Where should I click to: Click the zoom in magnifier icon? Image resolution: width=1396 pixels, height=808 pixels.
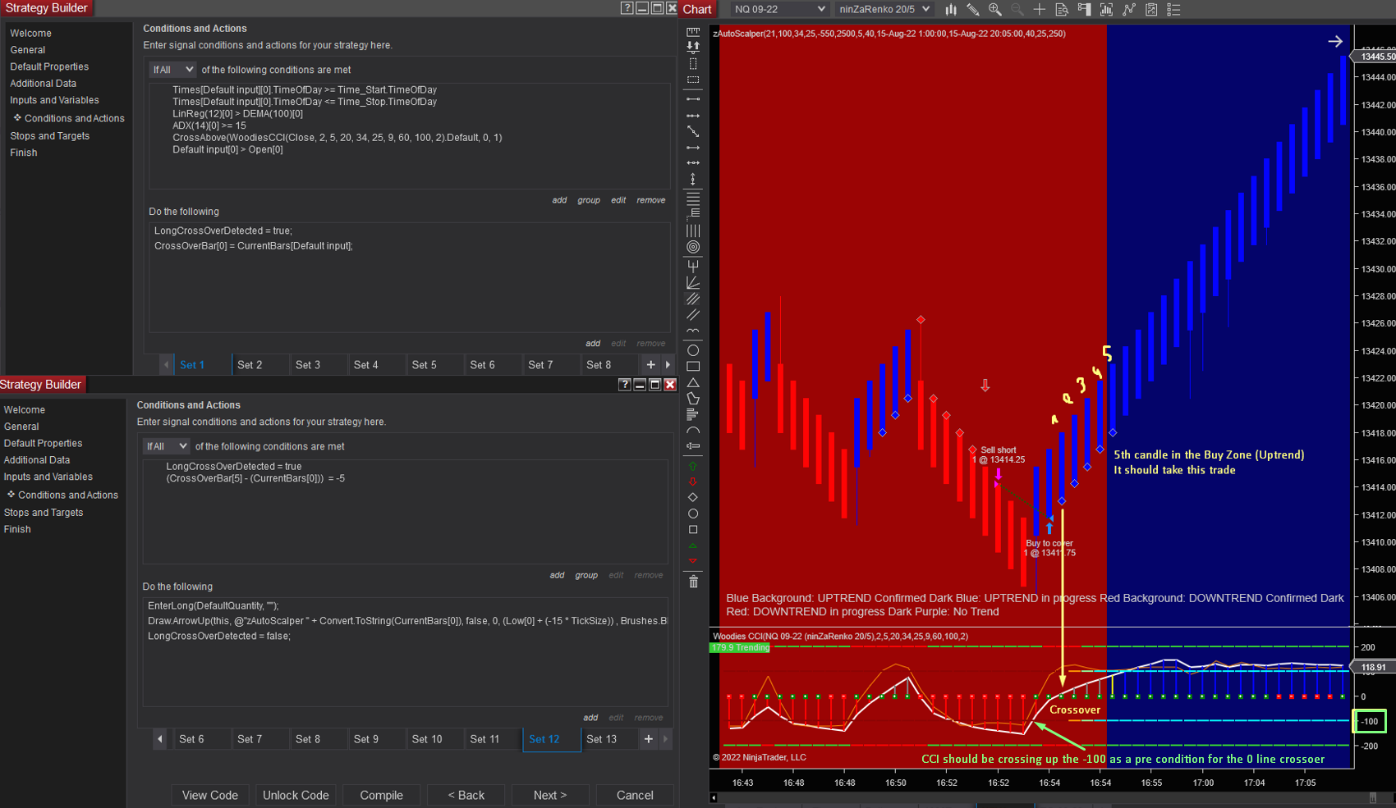(995, 9)
